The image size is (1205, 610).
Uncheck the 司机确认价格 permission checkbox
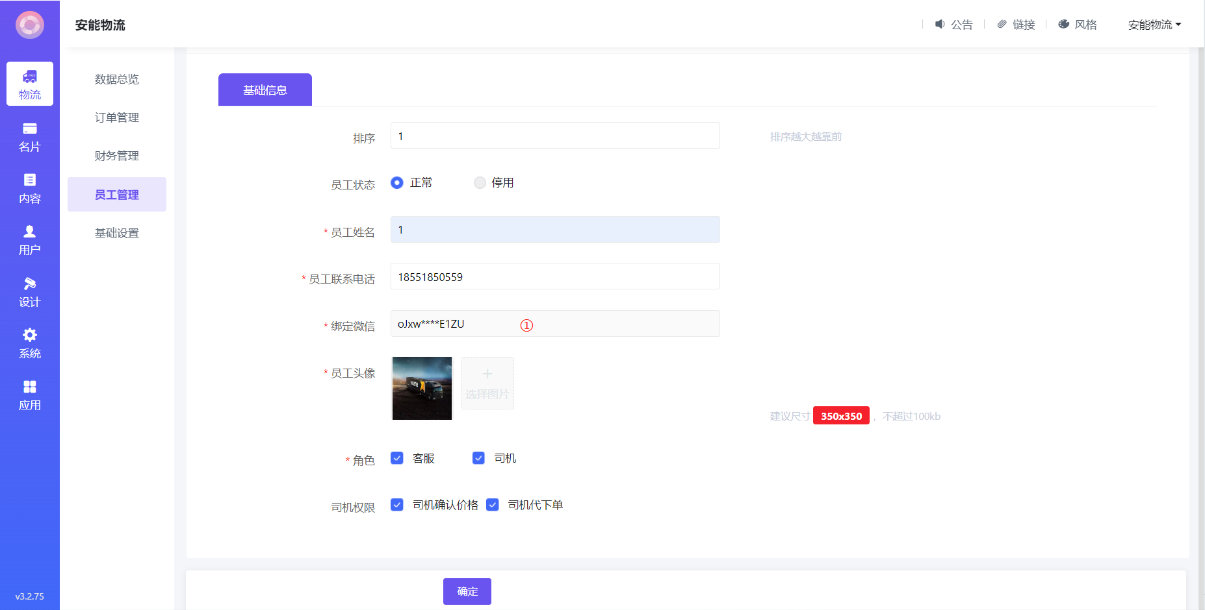point(397,505)
